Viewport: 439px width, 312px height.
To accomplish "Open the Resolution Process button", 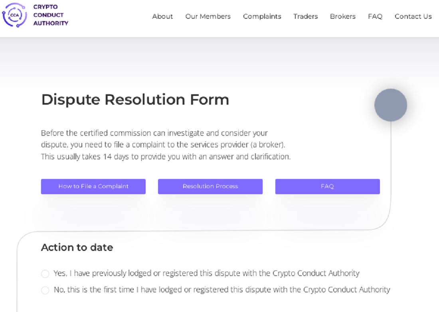I will [210, 187].
